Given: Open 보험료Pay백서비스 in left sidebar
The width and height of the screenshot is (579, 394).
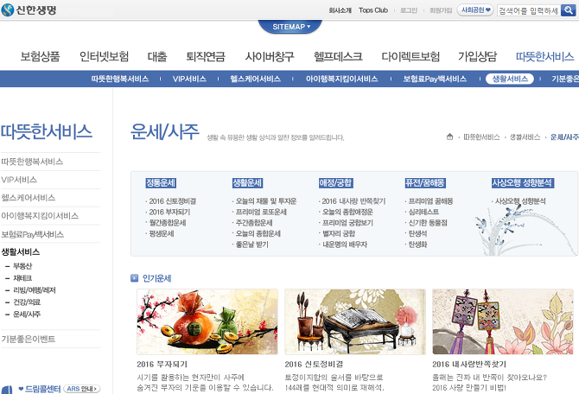Looking at the screenshot, I should coord(33,234).
